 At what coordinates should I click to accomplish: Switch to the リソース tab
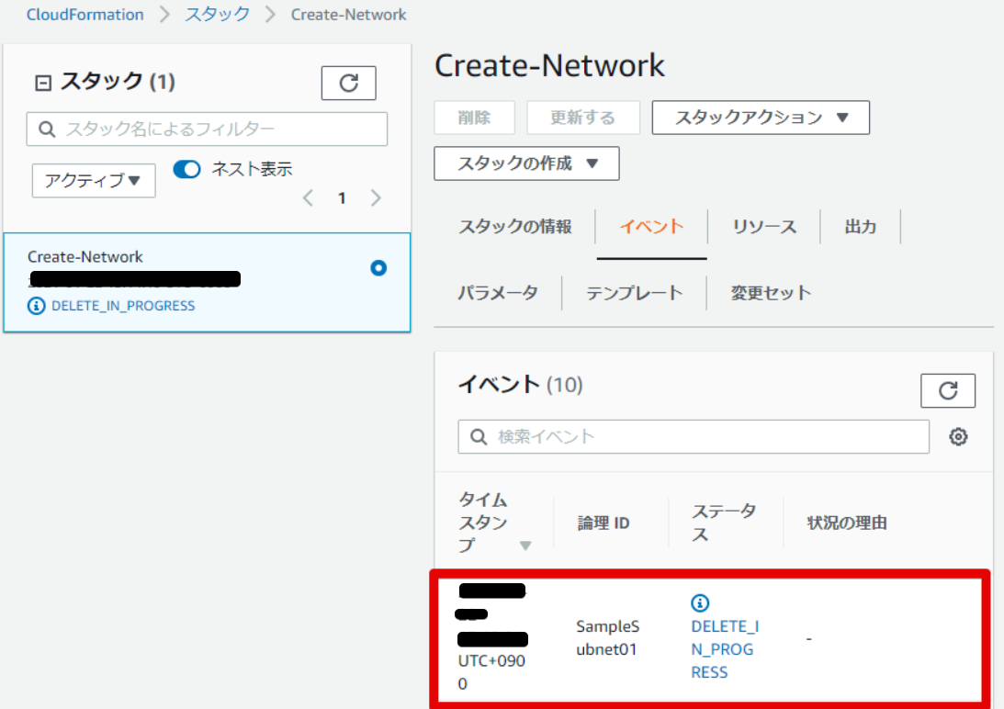(764, 226)
